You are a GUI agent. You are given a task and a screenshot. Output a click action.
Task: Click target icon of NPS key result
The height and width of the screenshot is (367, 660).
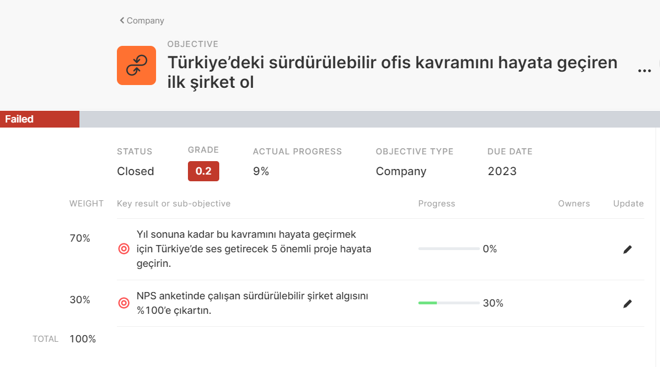pyautogui.click(x=124, y=303)
